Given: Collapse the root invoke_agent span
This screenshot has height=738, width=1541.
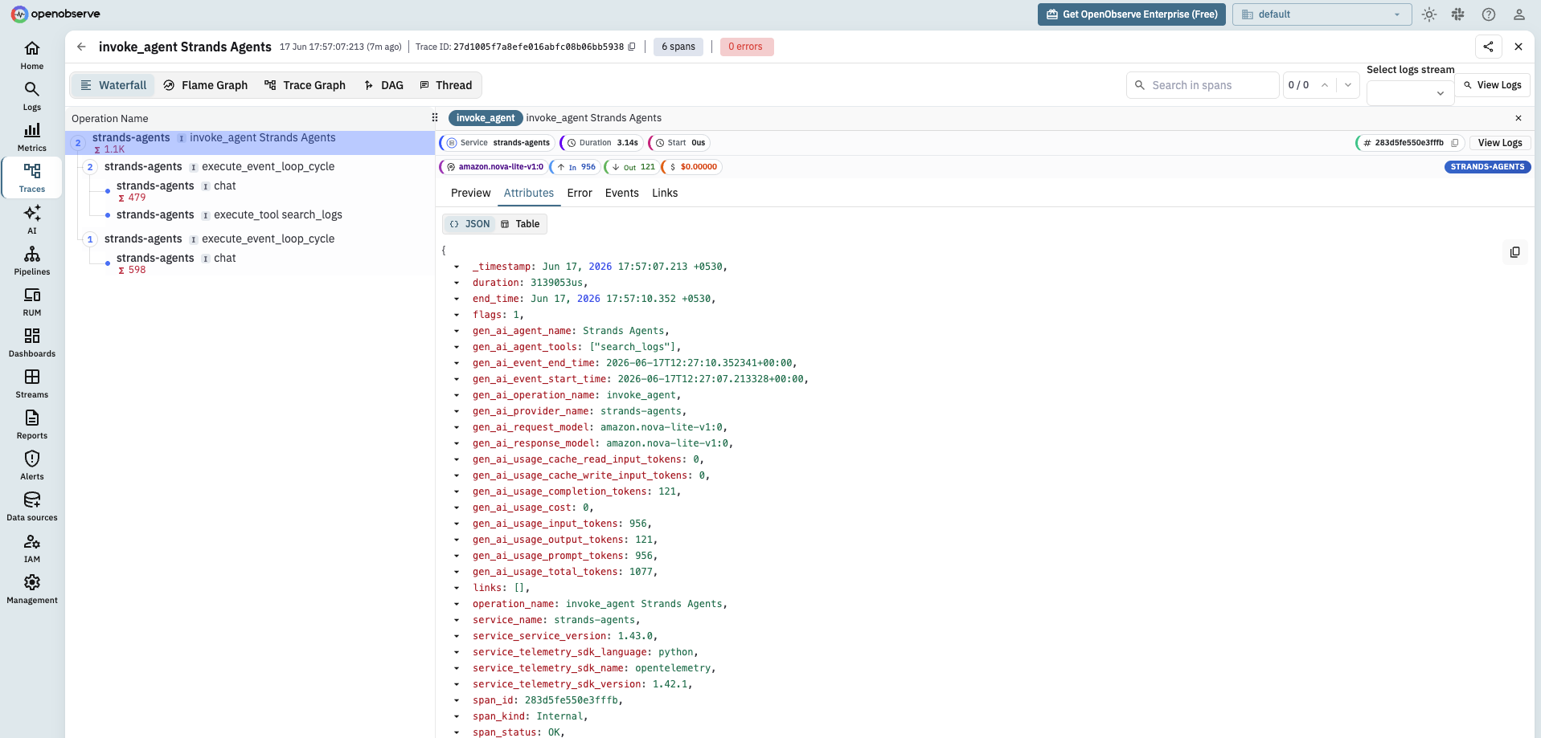Looking at the screenshot, I should point(78,143).
